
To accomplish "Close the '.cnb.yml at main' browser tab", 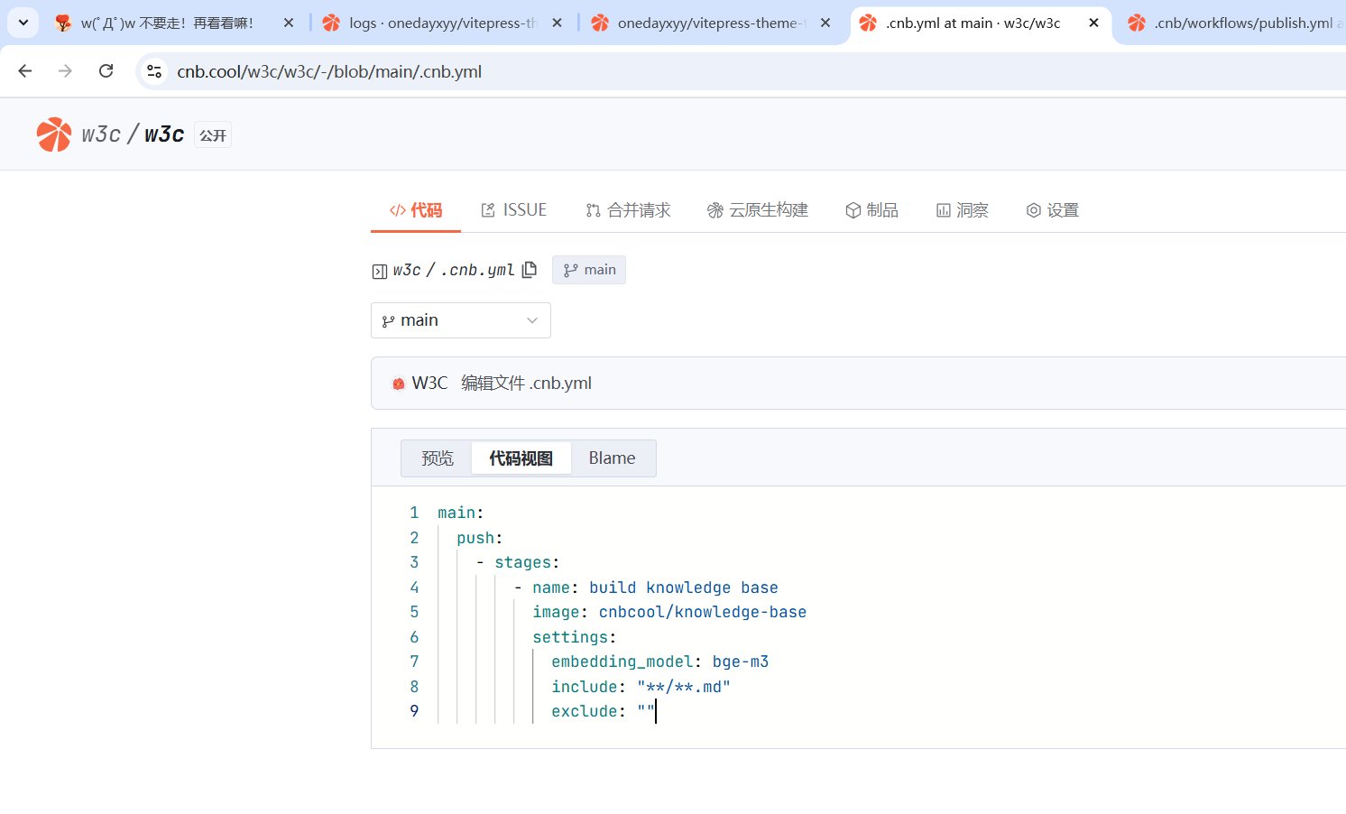I will (x=1093, y=23).
